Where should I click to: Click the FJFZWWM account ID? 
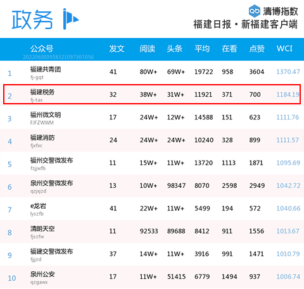(x=42, y=123)
